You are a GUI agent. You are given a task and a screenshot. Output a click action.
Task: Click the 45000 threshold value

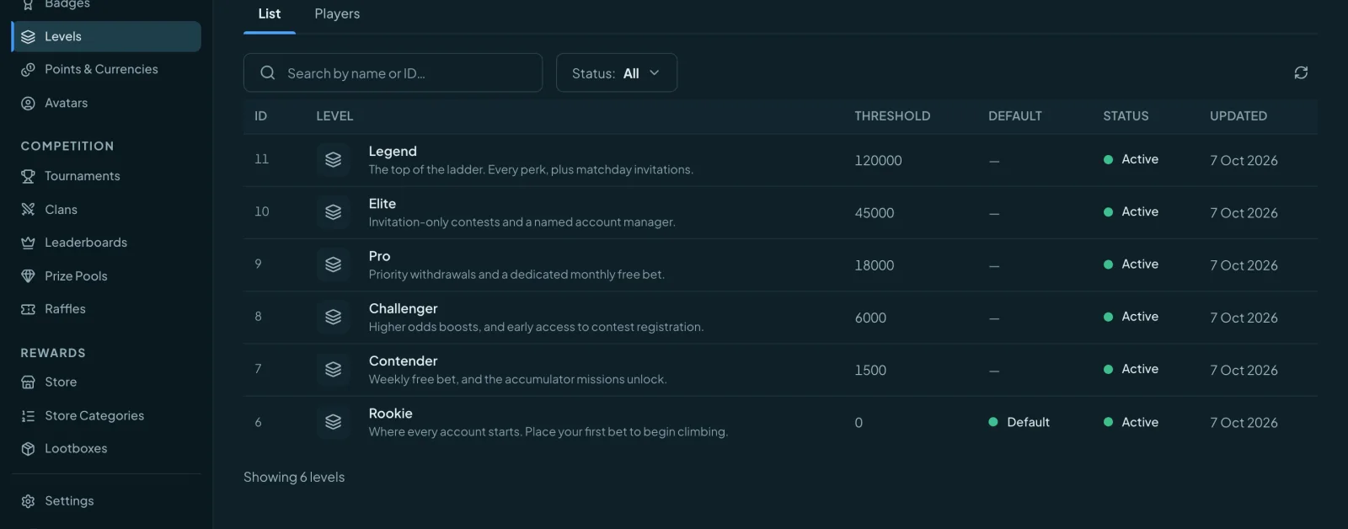coord(875,213)
